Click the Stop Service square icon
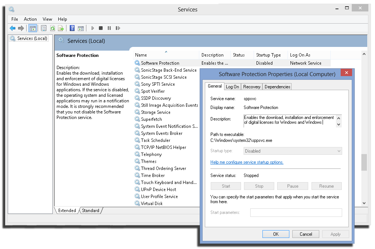Image resolution: width=375 pixels, height=249 pixels. [x=101, y=28]
